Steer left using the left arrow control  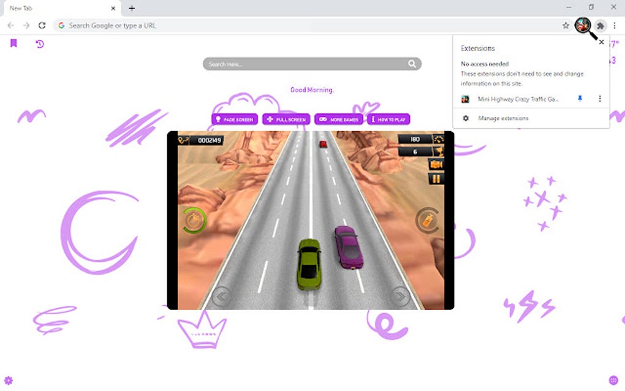coord(221,296)
